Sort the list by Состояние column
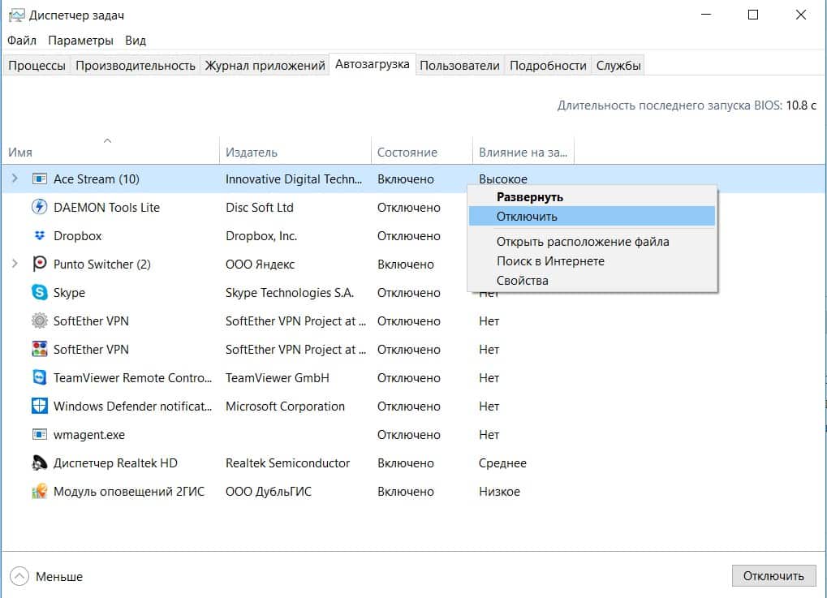Image resolution: width=827 pixels, height=598 pixels. point(407,152)
